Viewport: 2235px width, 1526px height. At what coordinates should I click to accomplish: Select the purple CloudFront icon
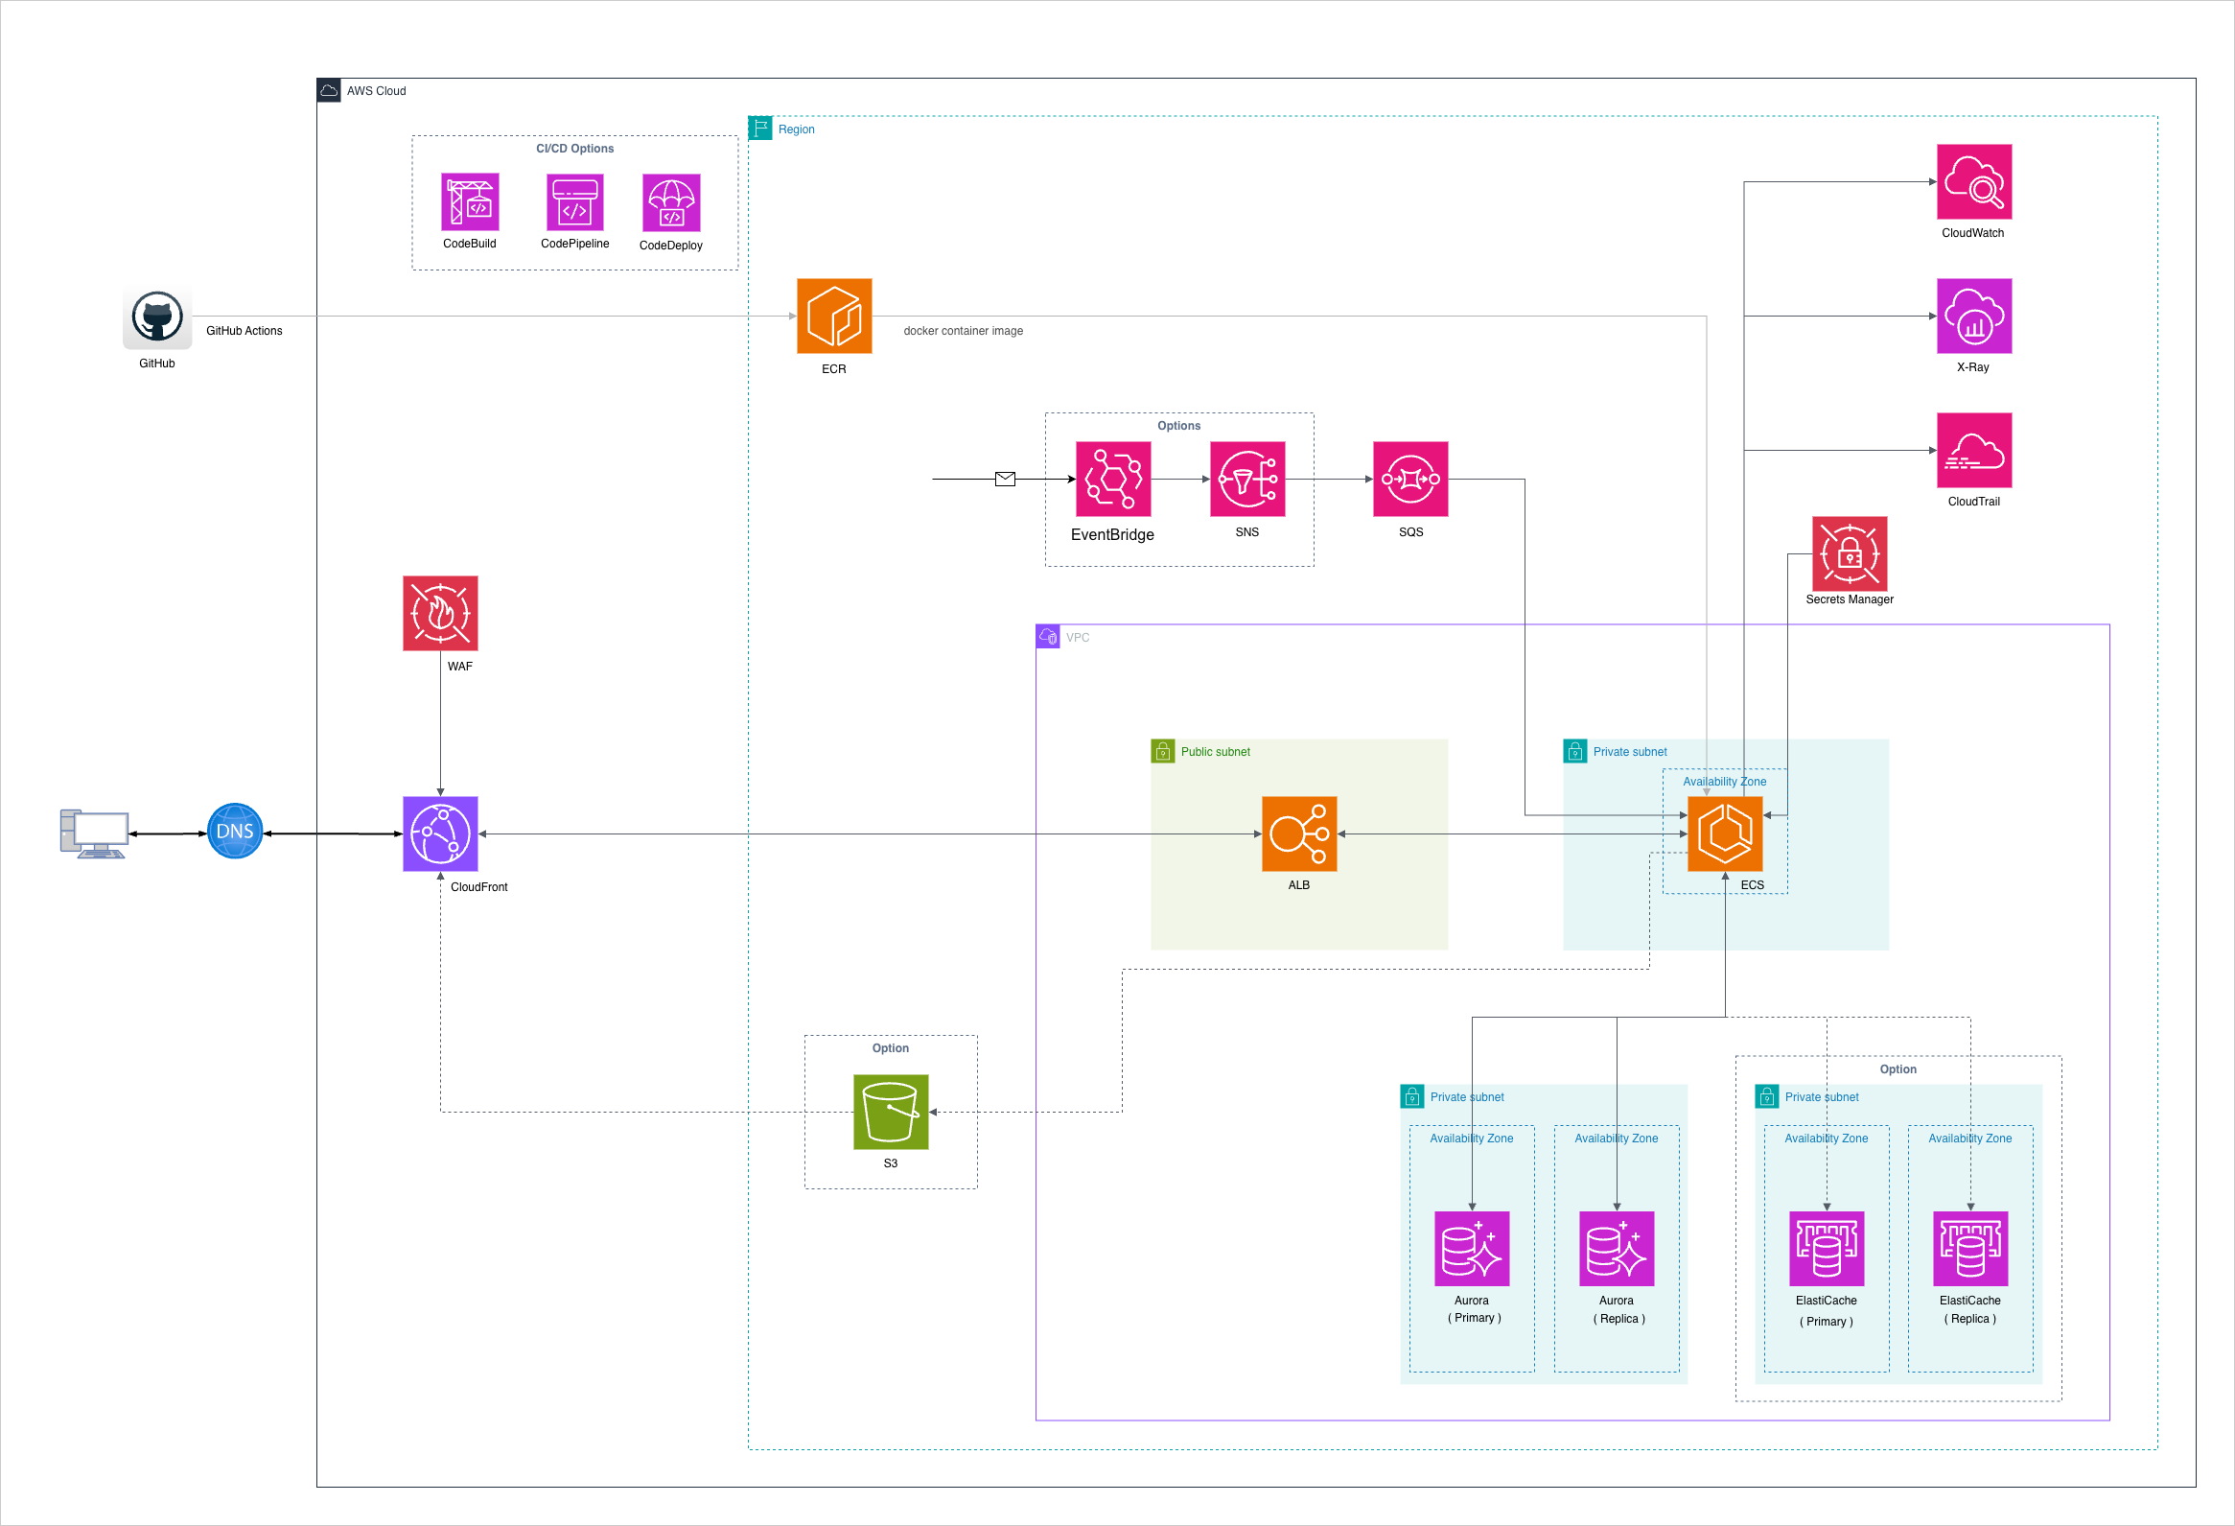(x=439, y=833)
